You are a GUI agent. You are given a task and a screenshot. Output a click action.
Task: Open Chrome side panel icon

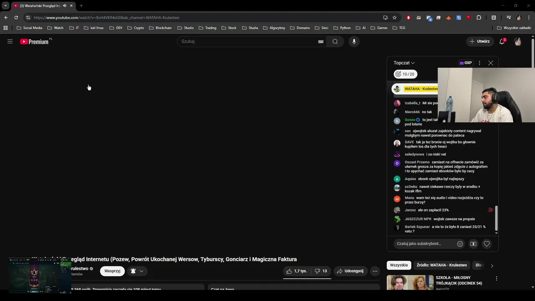click(494, 18)
